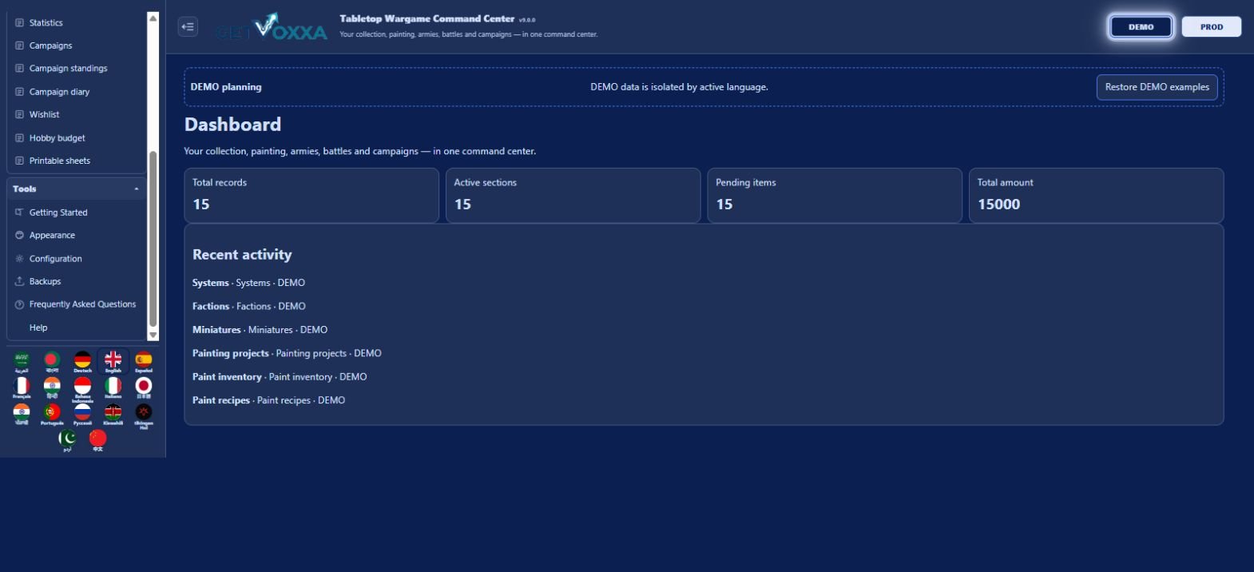Click the Paint inventory activity entry
Screen dimensions: 1254x572
280,376
